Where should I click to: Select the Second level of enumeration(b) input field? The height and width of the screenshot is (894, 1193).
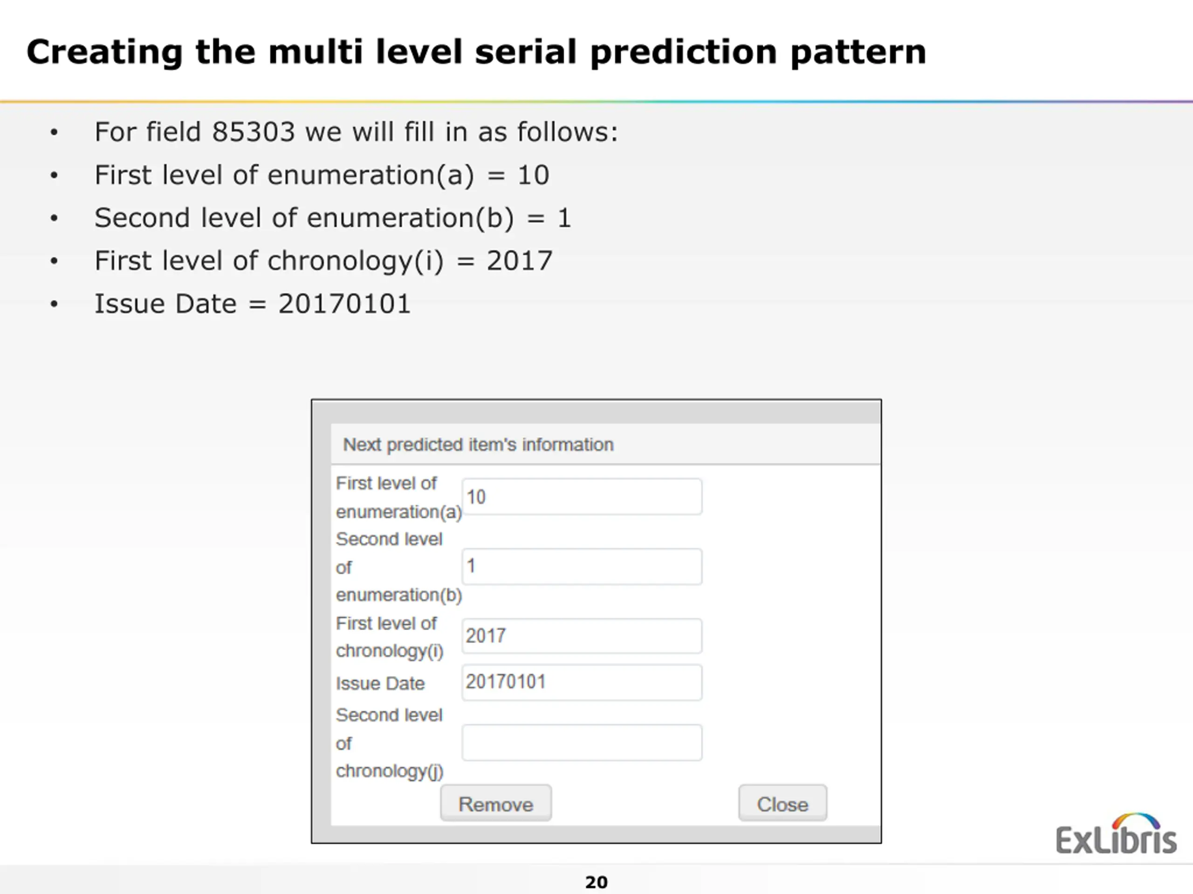[x=582, y=566]
